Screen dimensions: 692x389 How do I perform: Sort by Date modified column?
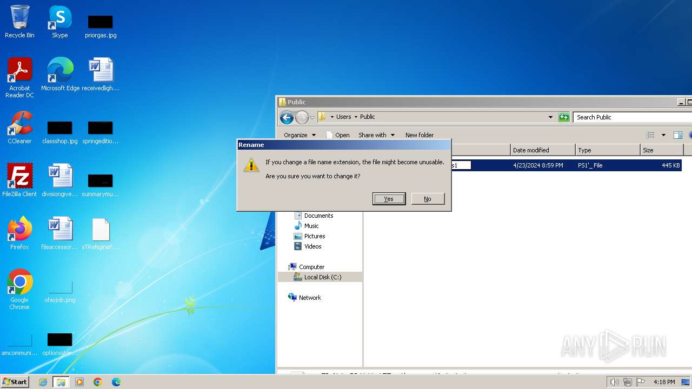543,150
